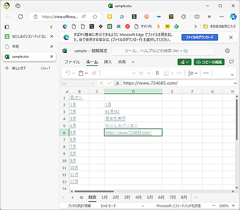Open the Copilot icon in Edge toolbar
This screenshot has height=210, width=240.
coord(233,17)
